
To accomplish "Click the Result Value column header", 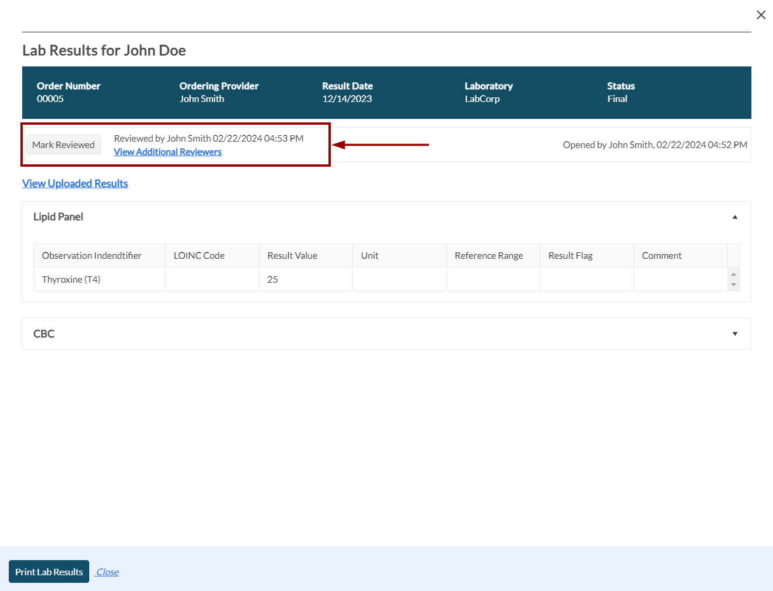I will pos(292,255).
